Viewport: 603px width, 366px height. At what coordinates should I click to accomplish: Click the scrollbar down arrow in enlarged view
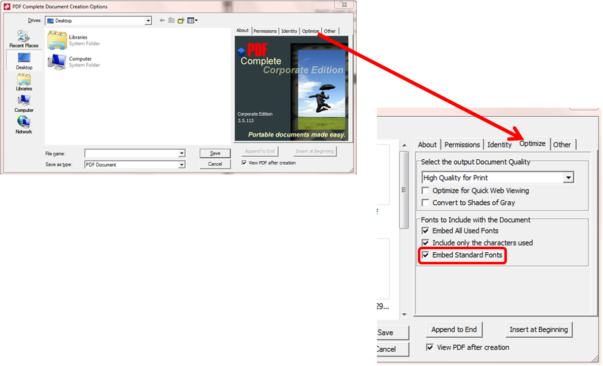point(404,314)
